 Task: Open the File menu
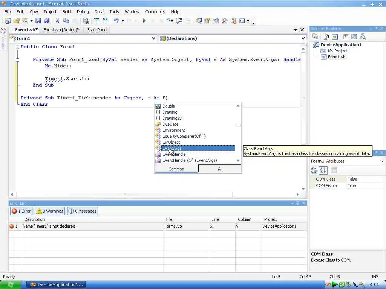pos(8,12)
